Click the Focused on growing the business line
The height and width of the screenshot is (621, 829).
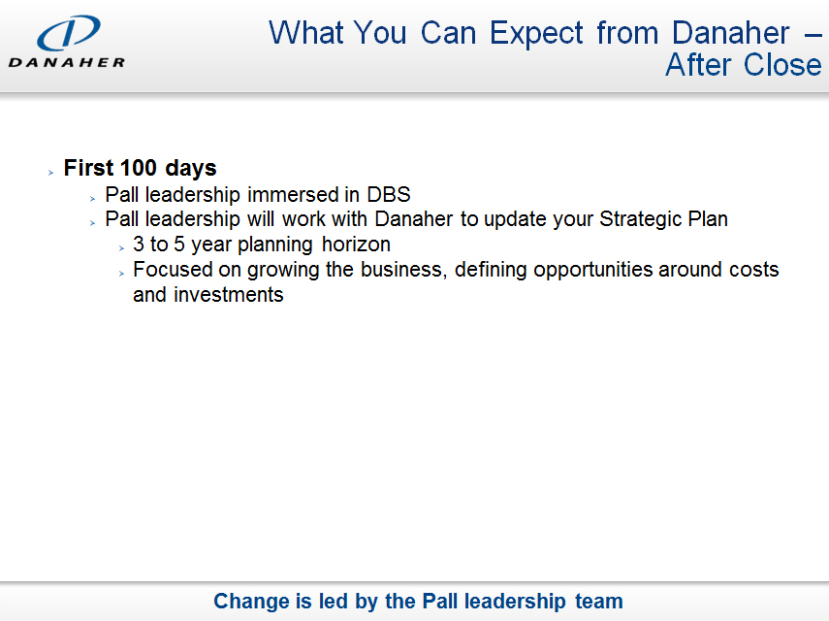tap(456, 270)
